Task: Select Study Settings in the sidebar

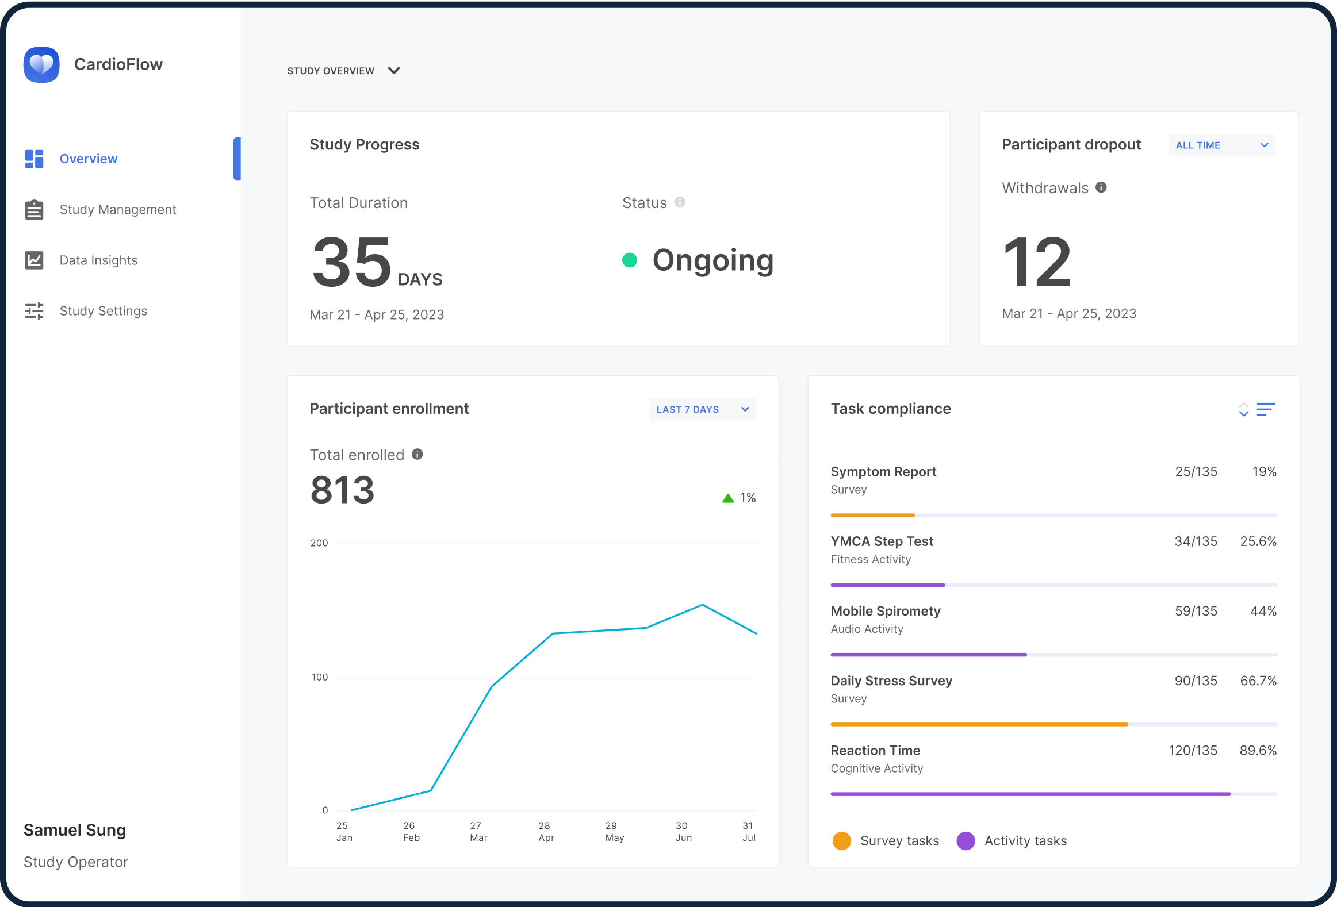Action: tap(104, 311)
